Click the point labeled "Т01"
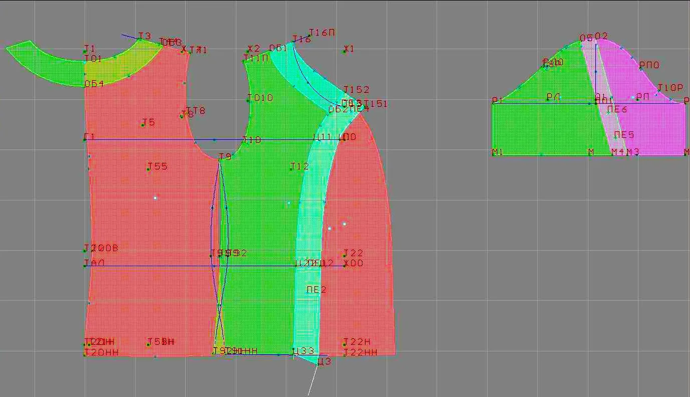Screen dimensions: 690x397 (x=93, y=59)
